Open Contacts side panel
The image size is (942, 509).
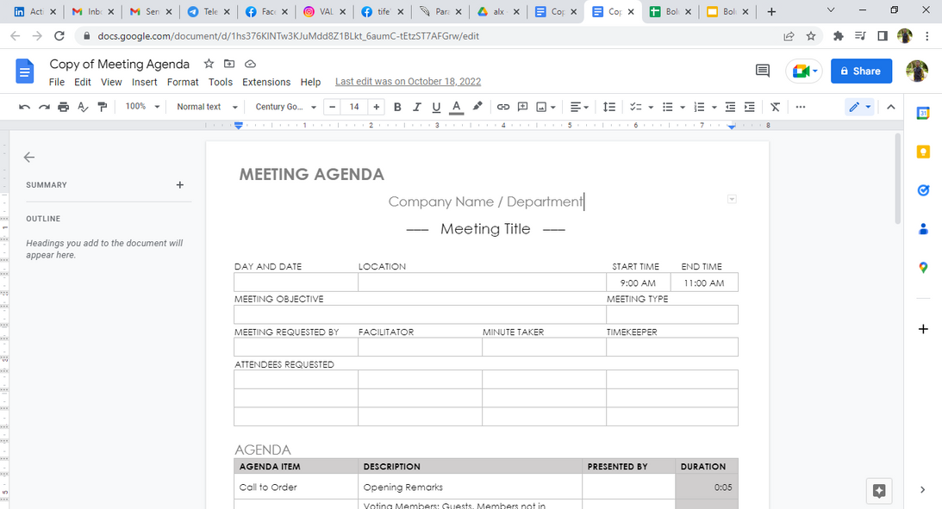923,229
